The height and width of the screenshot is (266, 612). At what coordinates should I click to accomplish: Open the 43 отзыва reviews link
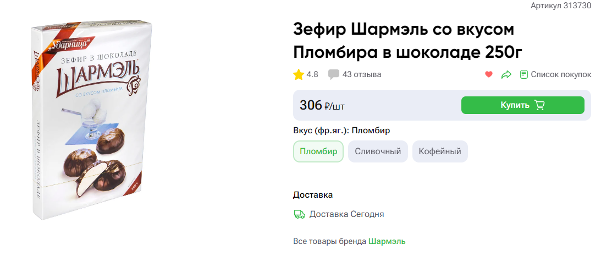pos(361,74)
